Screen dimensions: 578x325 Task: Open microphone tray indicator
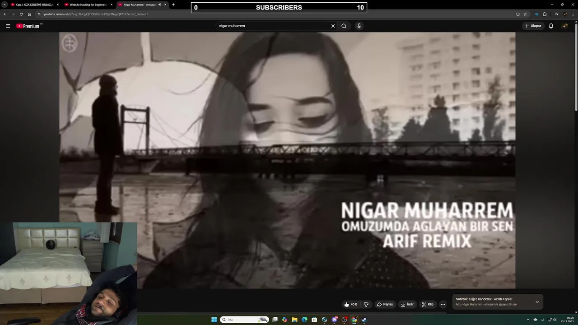(542, 320)
